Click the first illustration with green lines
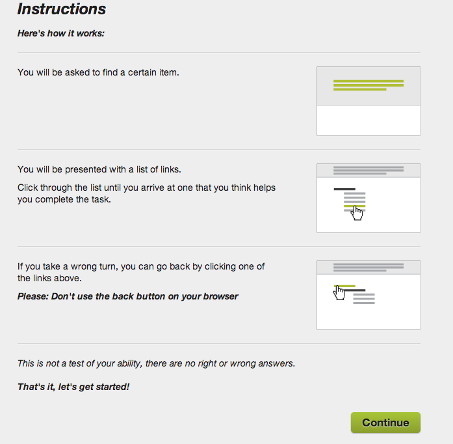The height and width of the screenshot is (444, 453). (368, 101)
